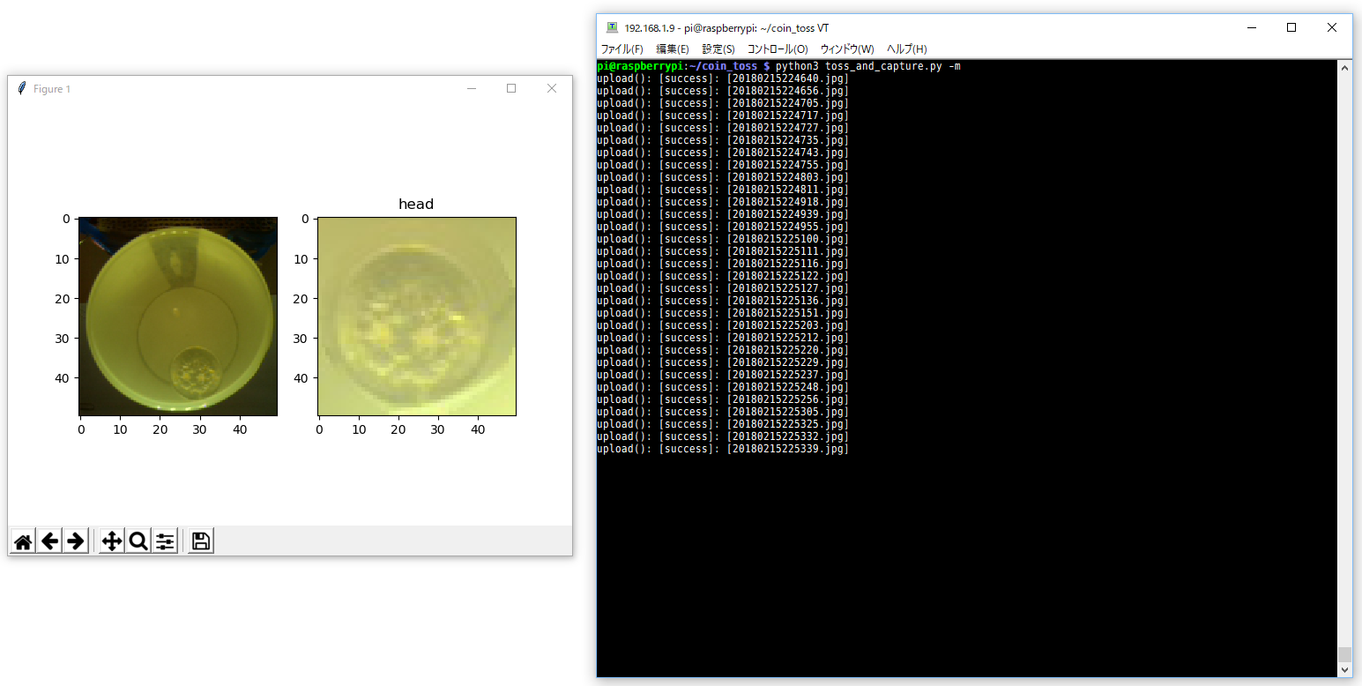
Task: Open the コントロール(O) menu
Action: 778,48
